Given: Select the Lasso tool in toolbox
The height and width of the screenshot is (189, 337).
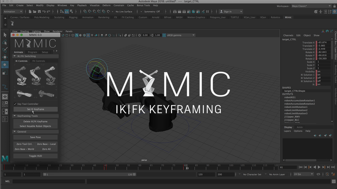Looking at the screenshot, I should point(5,42).
